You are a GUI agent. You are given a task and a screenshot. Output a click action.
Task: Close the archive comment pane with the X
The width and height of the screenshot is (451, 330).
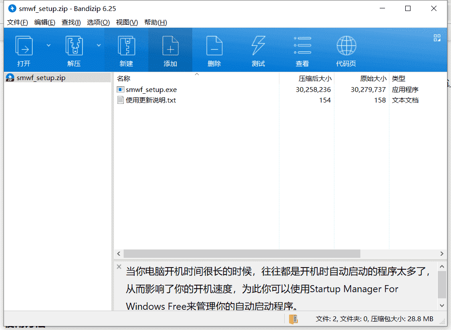pos(119,267)
